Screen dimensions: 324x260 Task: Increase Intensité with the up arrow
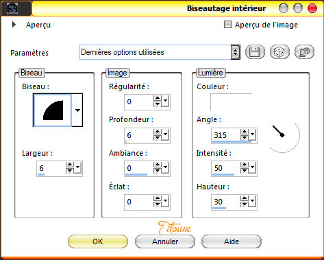tap(245, 165)
